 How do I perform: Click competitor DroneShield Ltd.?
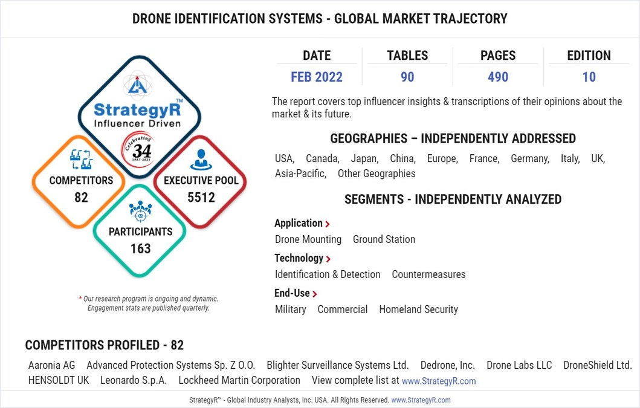tap(598, 365)
